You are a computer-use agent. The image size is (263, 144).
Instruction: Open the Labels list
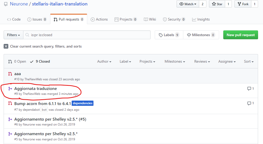[169, 35]
